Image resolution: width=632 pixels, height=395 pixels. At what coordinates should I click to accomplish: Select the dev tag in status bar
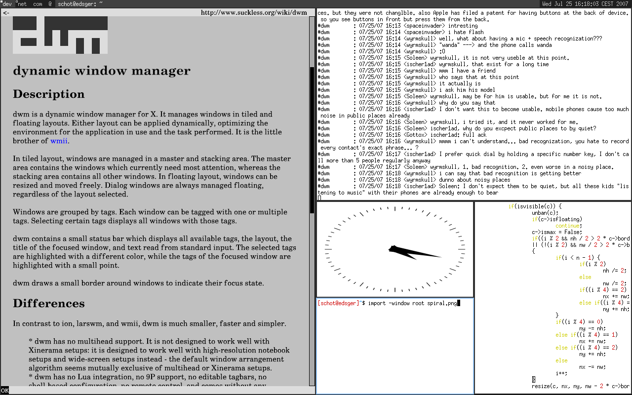coord(7,3)
